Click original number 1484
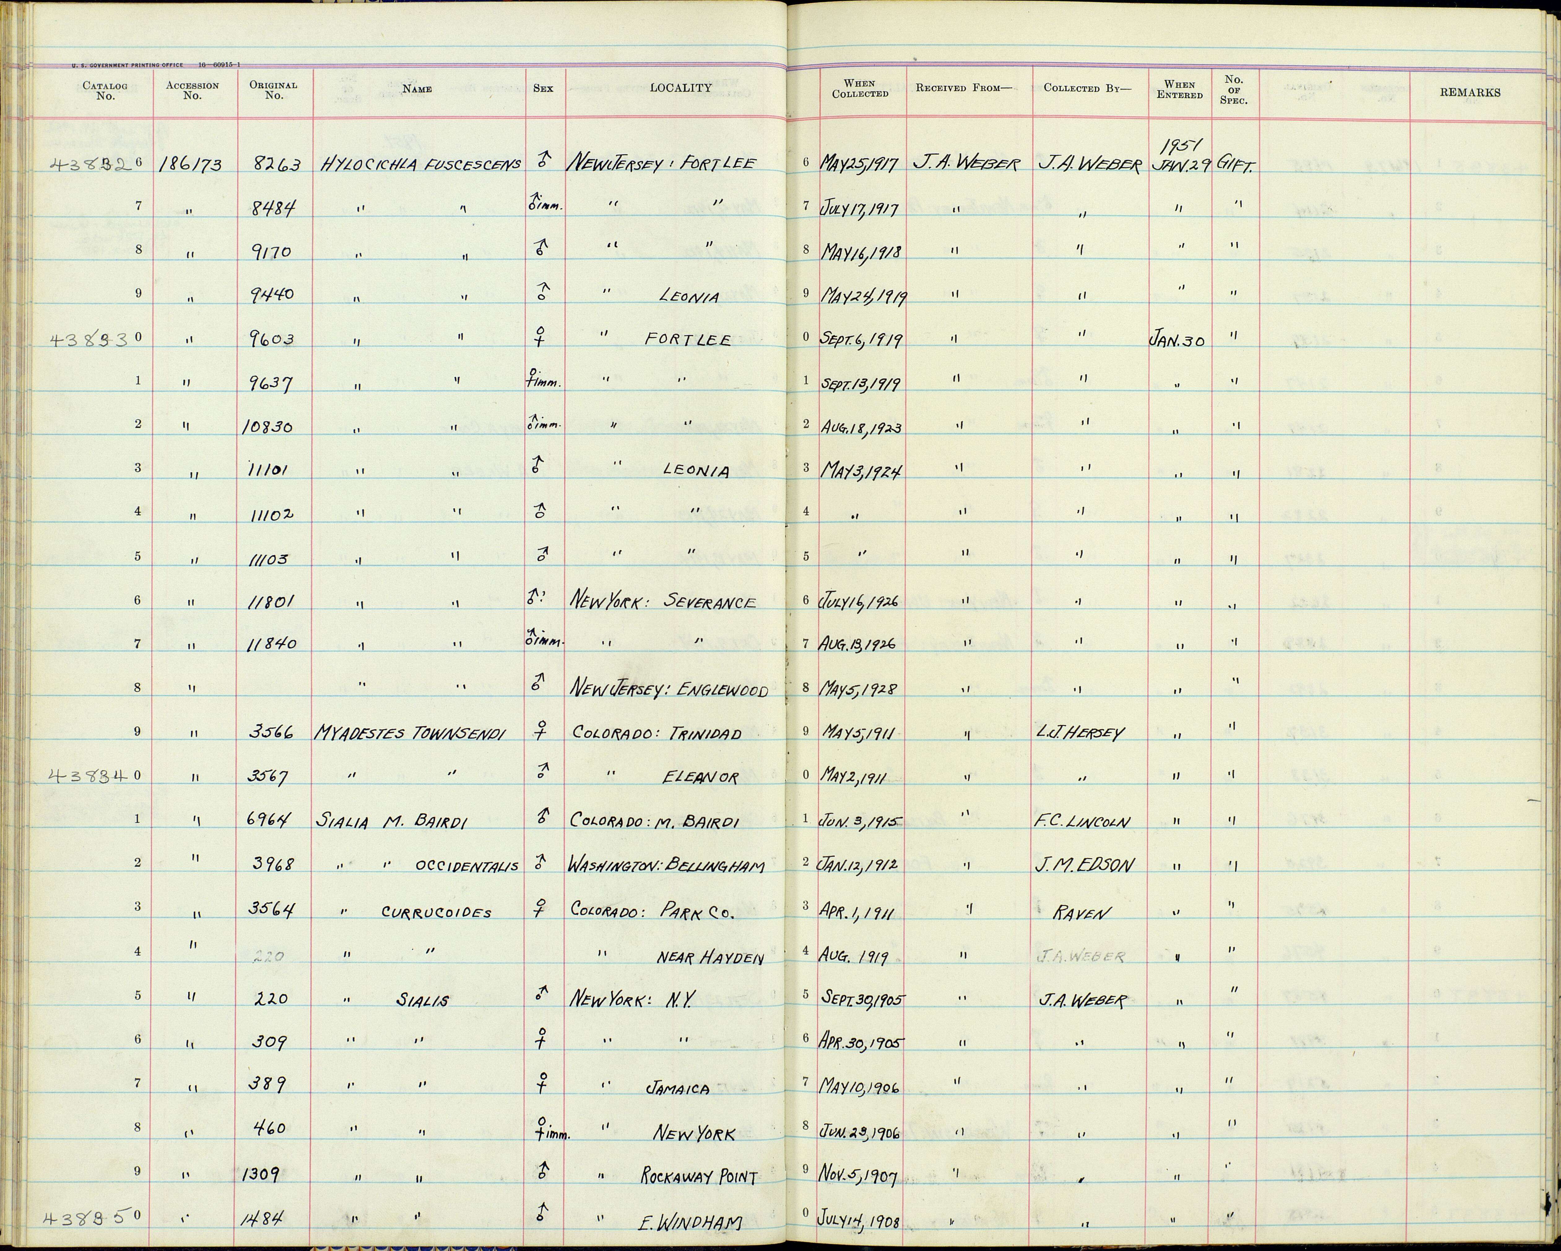Viewport: 1561px width, 1251px height. pyautogui.click(x=263, y=1219)
